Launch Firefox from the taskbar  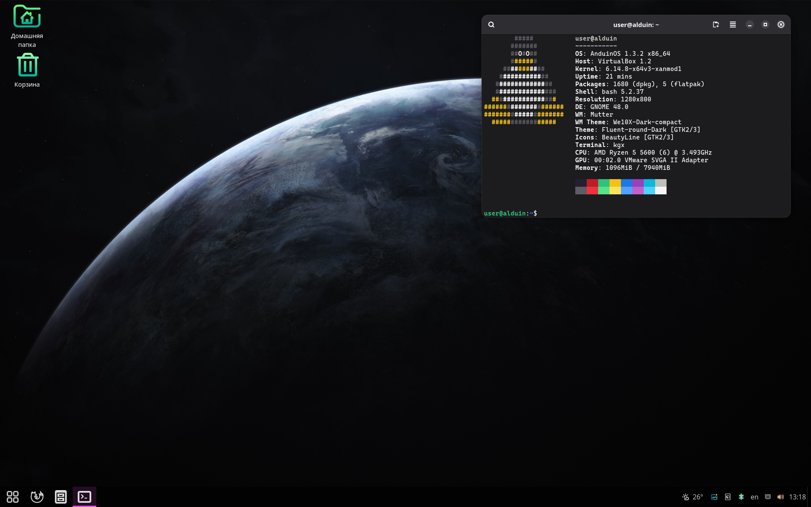37,497
